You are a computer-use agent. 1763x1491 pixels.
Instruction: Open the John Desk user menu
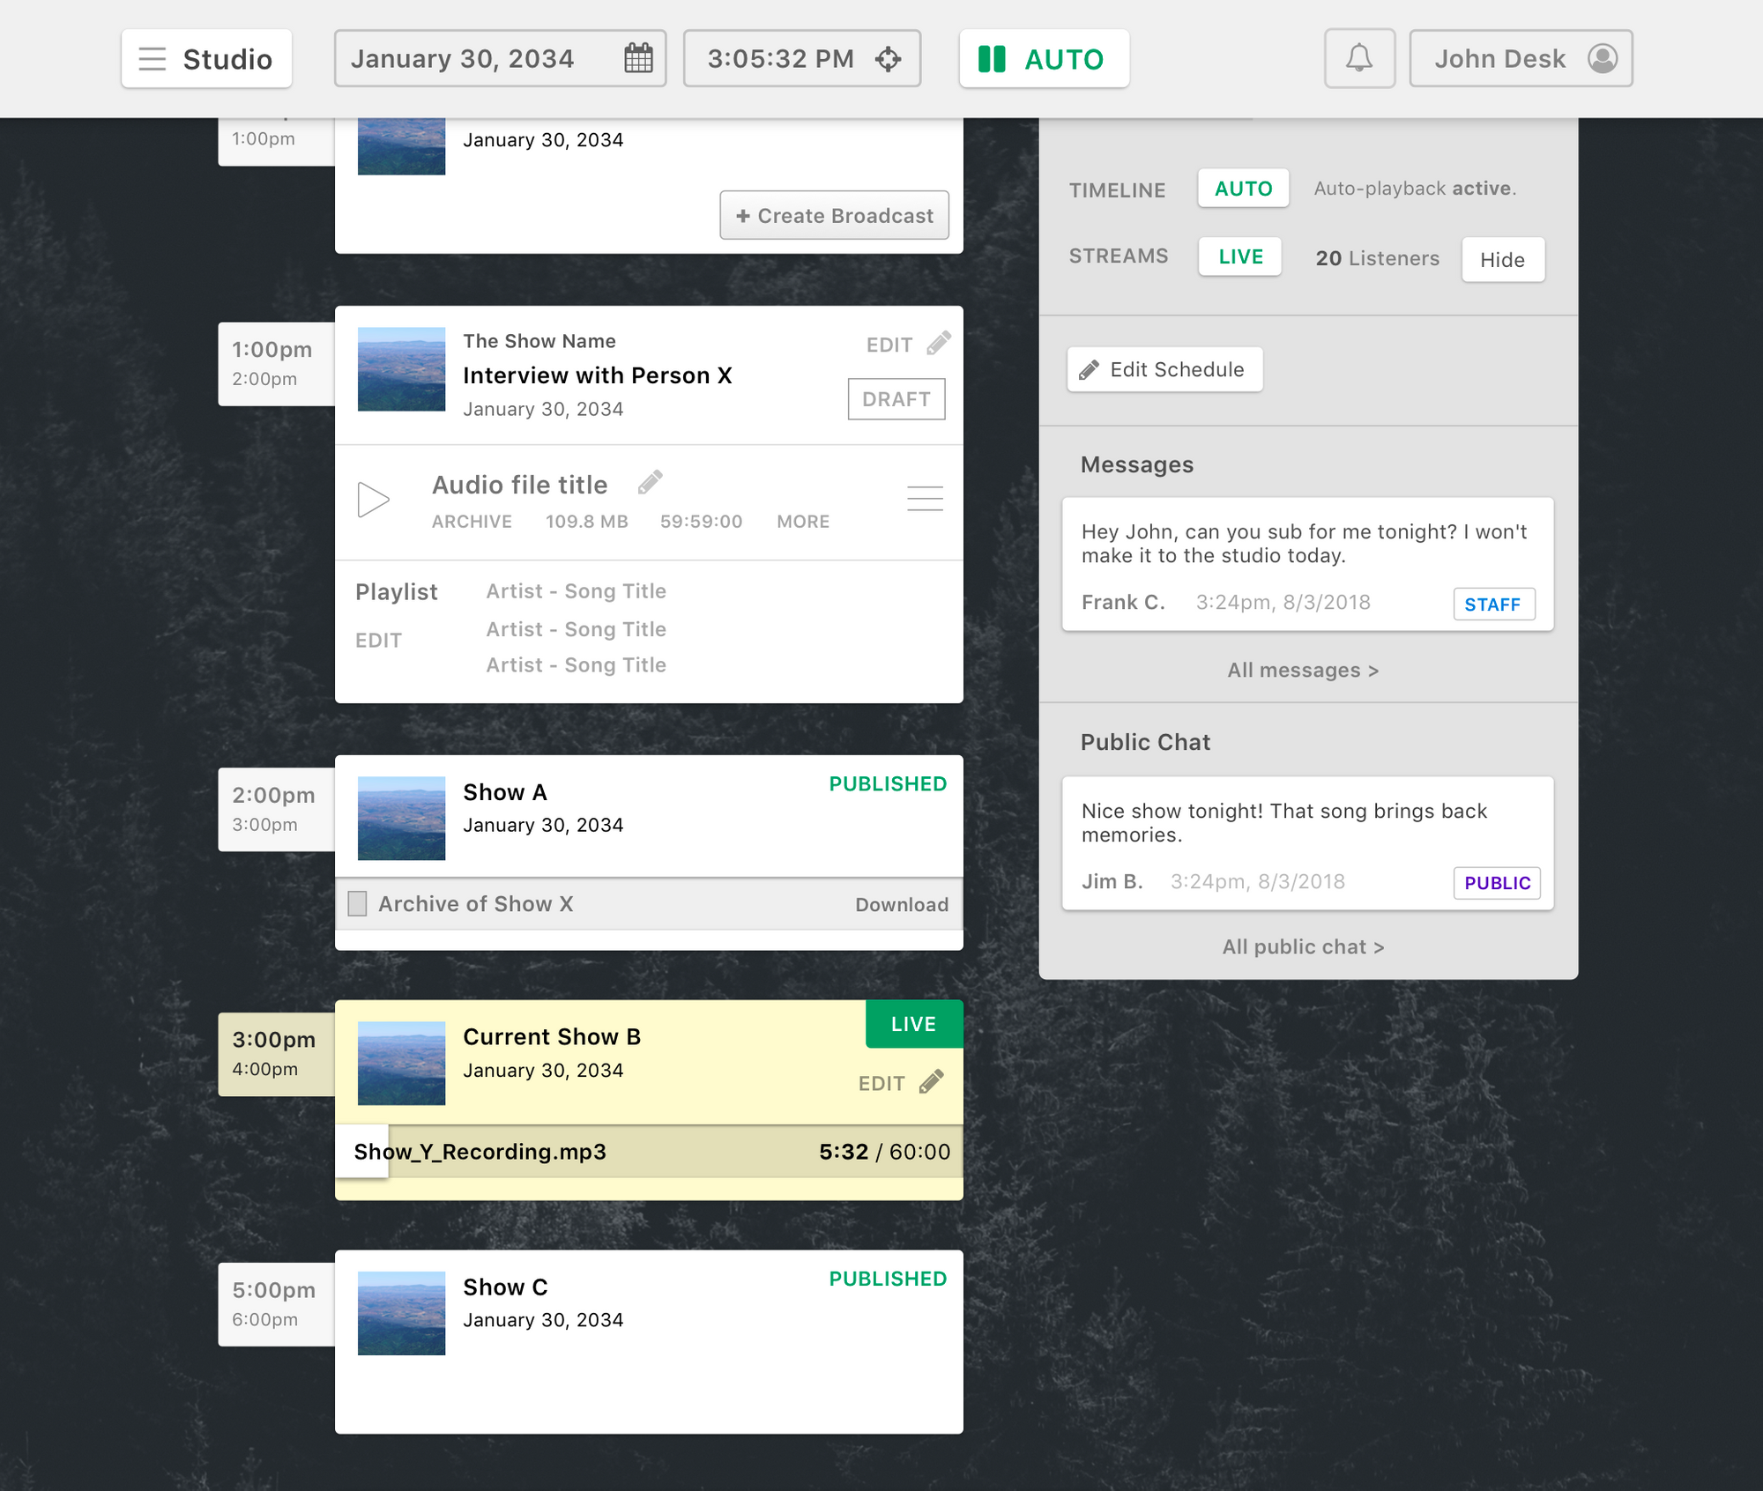click(1521, 58)
